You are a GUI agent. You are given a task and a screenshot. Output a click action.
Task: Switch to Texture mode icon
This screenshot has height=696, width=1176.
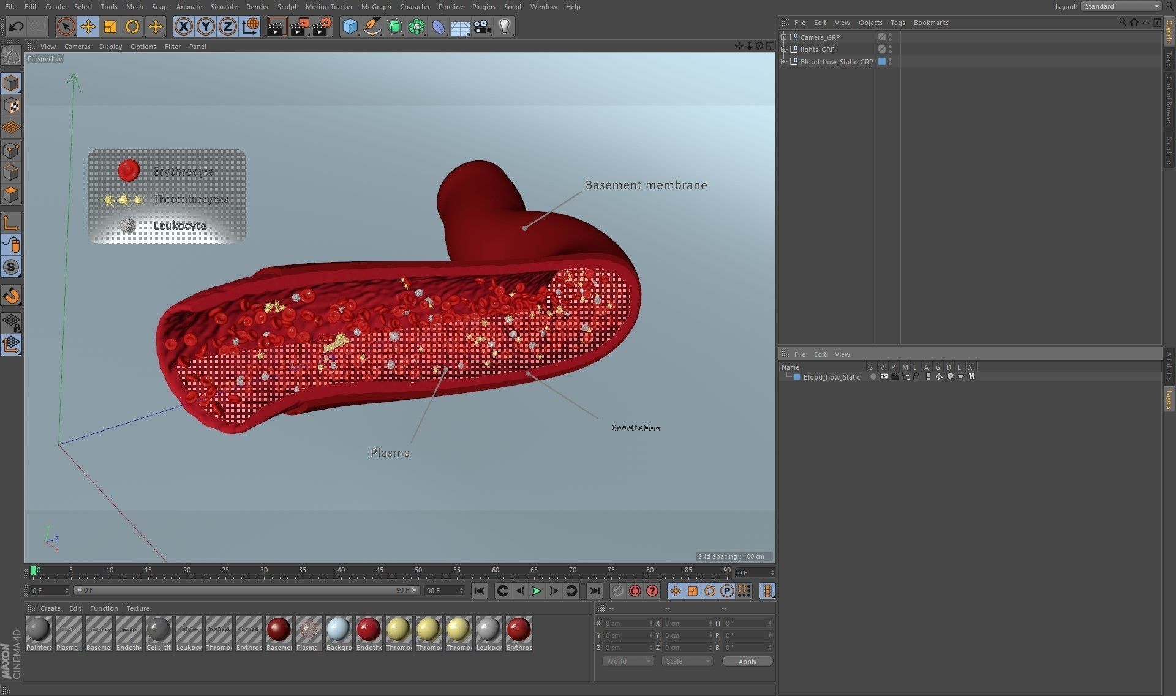tap(11, 106)
